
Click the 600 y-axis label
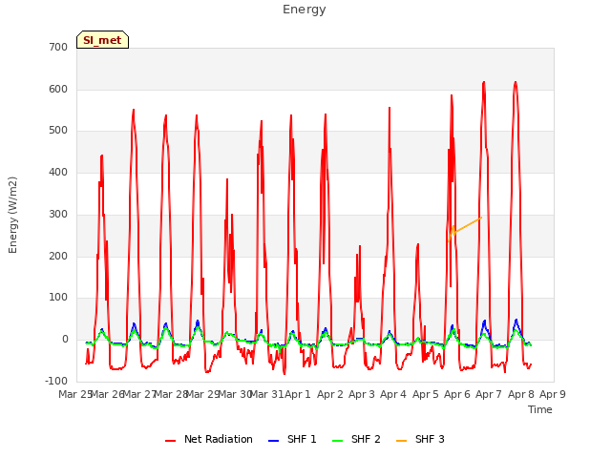point(58,89)
